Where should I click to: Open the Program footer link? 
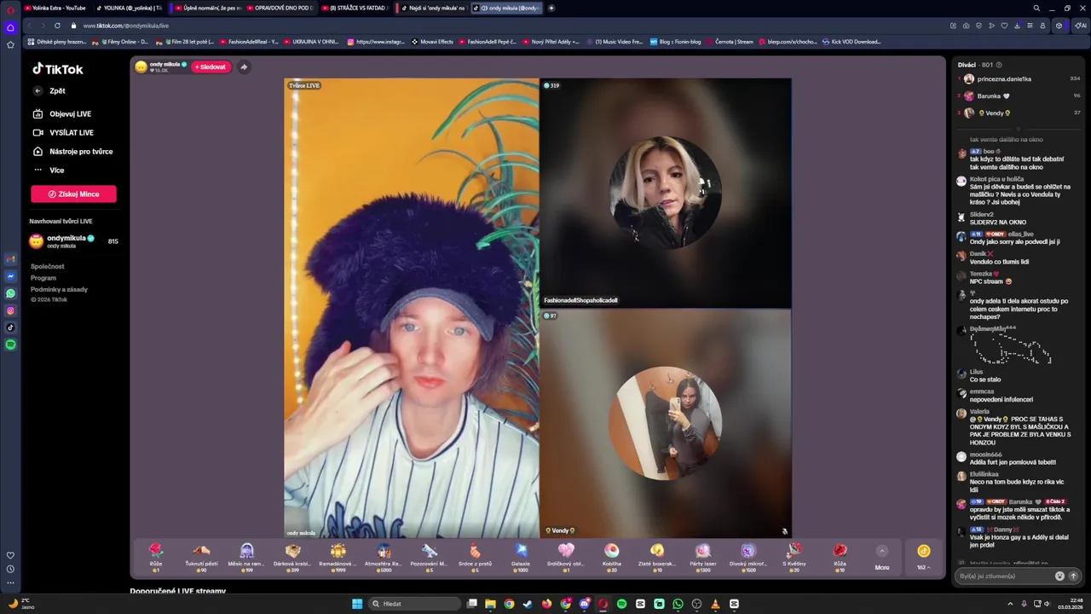pyautogui.click(x=43, y=278)
